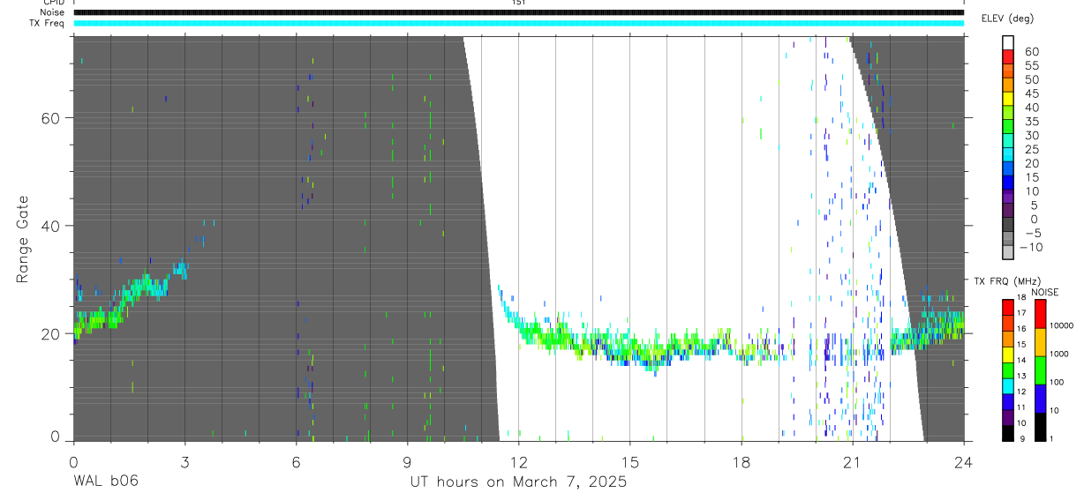Click the x-axis tick label '24'
Screen dimensions: 1084x500
(963, 462)
